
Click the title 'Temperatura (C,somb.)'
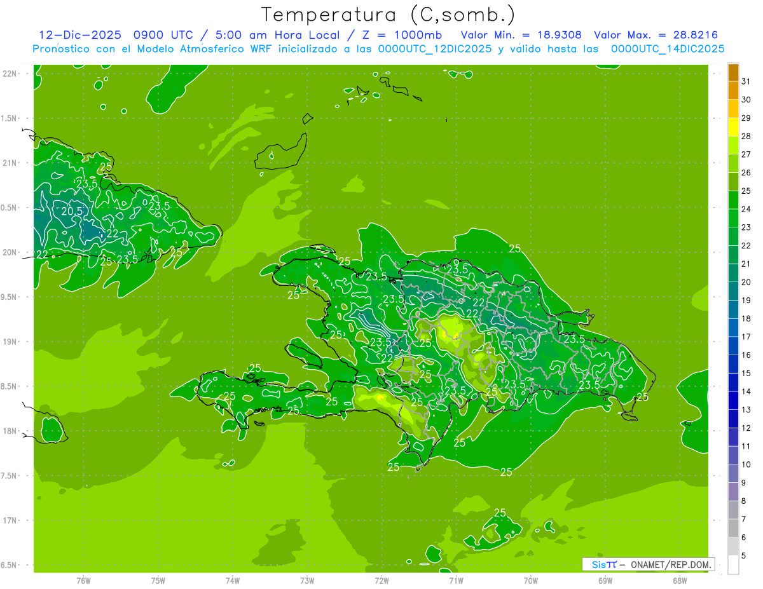click(388, 15)
